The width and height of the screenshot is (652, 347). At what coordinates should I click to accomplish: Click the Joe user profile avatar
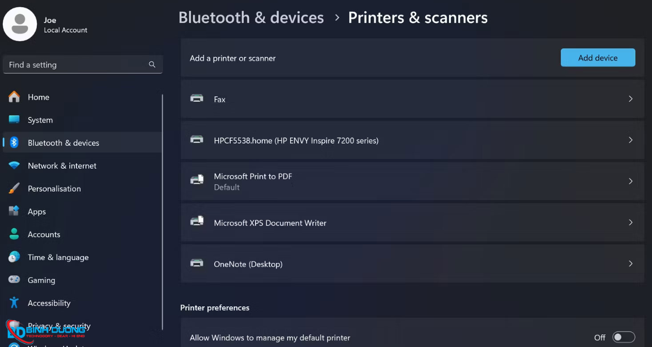pyautogui.click(x=20, y=24)
